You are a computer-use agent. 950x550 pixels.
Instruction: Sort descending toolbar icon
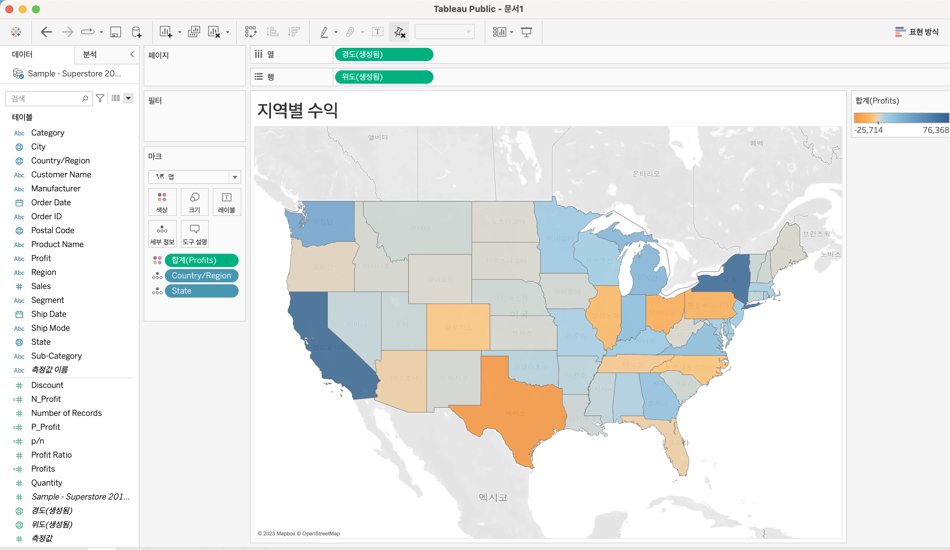[294, 32]
